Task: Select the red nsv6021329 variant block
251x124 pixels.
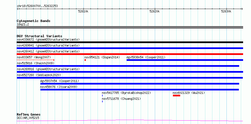Action: [x=177, y=96]
